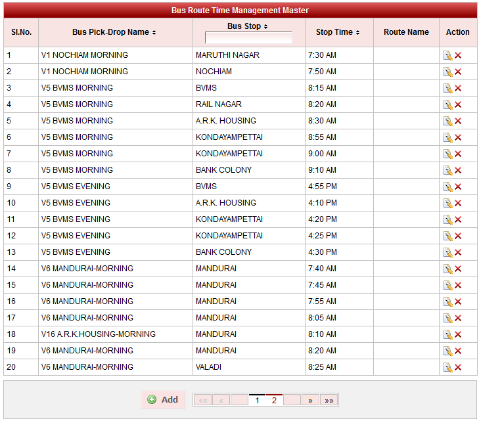Go to page 2
479x421 pixels.
(274, 400)
